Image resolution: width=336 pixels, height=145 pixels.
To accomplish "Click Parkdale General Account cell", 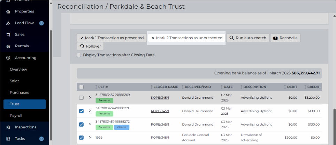I will point(196,137).
